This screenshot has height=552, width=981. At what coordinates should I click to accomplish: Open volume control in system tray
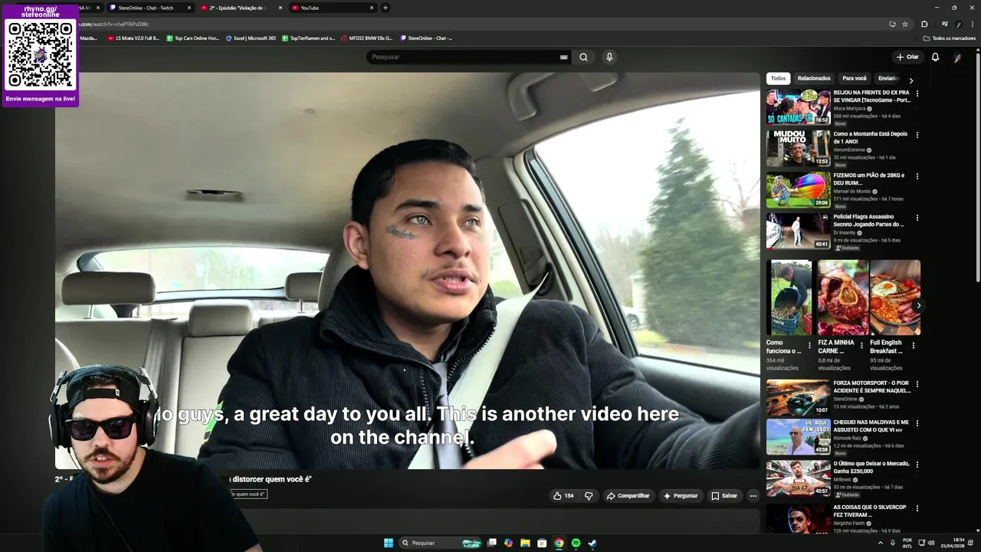[x=930, y=543]
